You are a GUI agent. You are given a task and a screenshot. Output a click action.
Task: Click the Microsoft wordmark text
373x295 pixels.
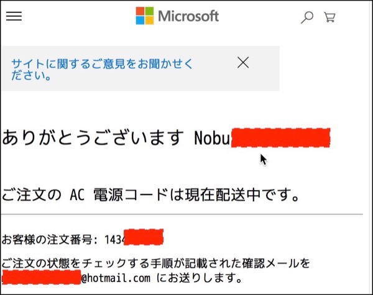[188, 16]
